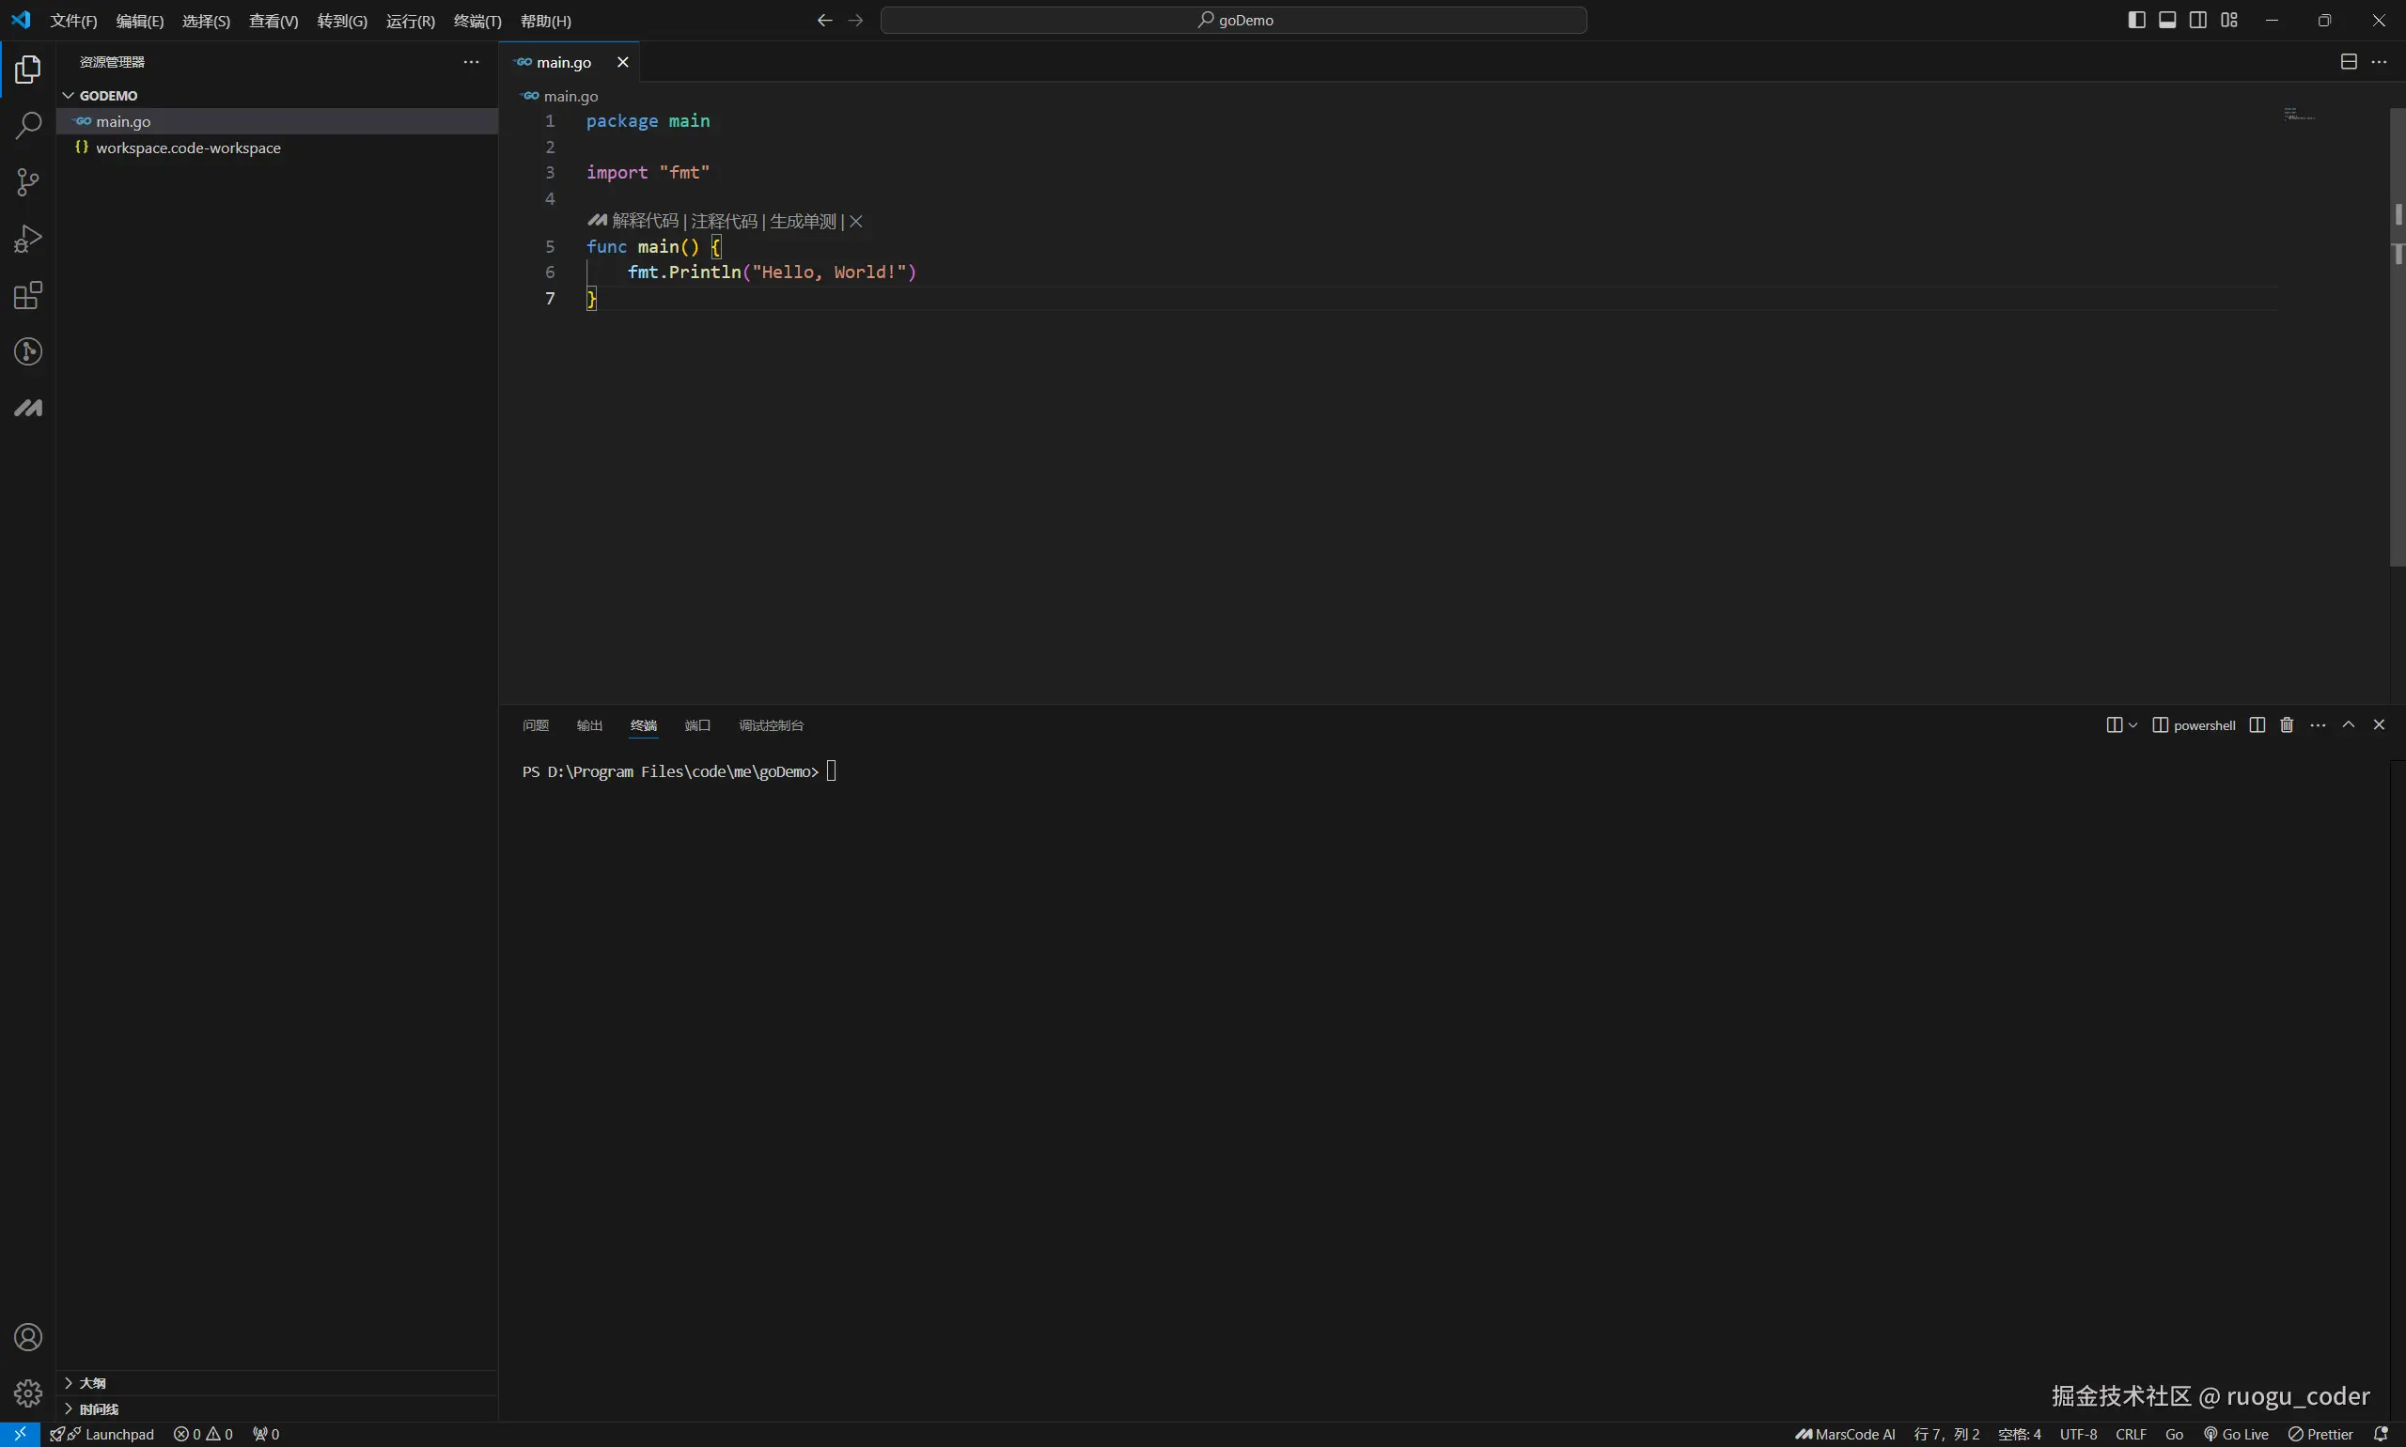Click the goDemo command center search box

[x=1233, y=20]
